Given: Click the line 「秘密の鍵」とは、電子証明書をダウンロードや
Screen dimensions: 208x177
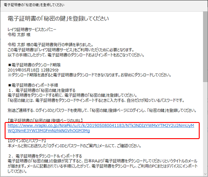Looking at the screenshot, I should coord(96,100).
